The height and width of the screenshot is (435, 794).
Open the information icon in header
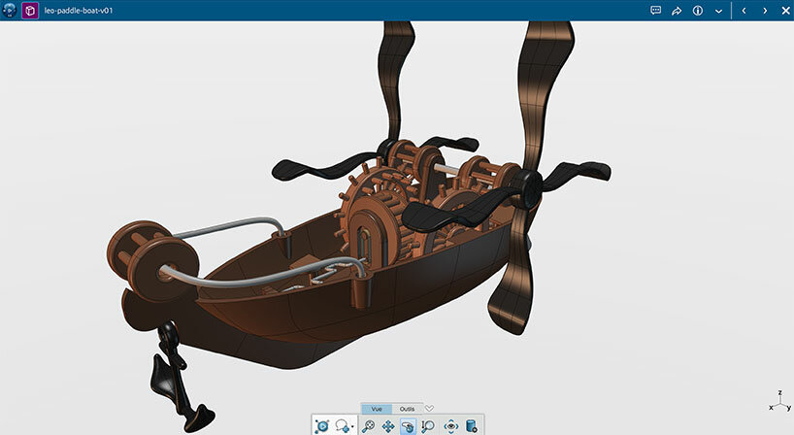[x=697, y=10]
